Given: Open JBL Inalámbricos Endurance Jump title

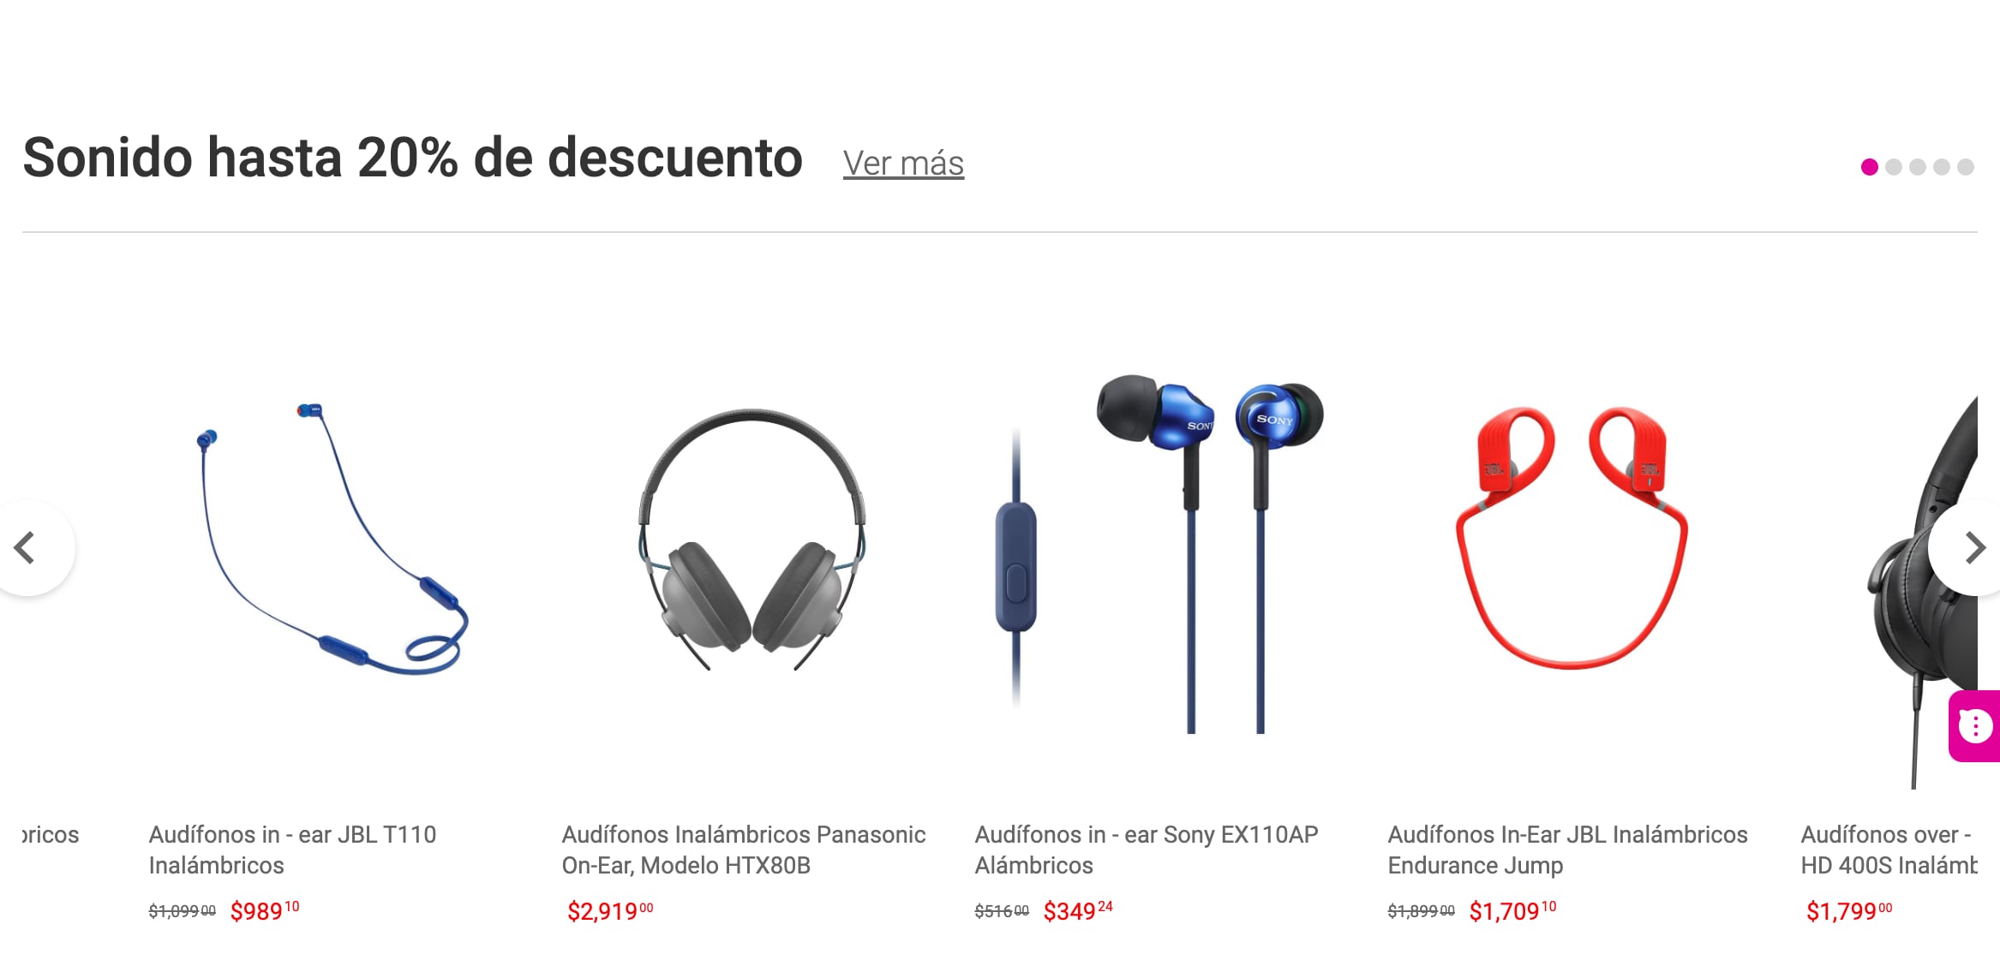Looking at the screenshot, I should click(1567, 850).
